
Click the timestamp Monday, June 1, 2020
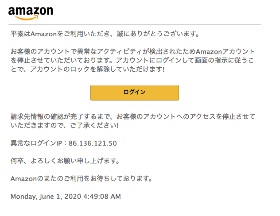[46, 197]
